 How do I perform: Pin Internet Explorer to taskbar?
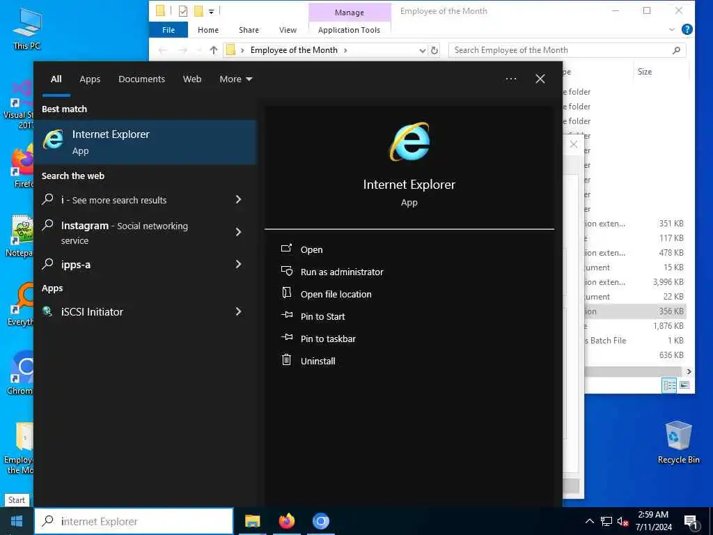coord(328,339)
